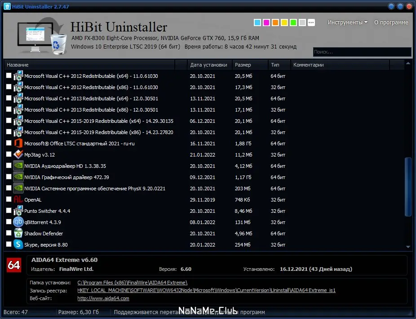Click the Поиск search field
The image size is (416, 319).
click(362, 52)
